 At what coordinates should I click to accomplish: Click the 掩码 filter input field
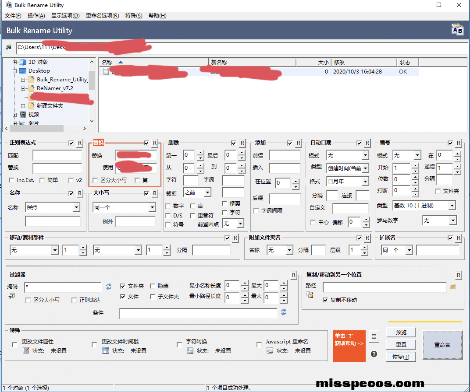tap(63, 287)
